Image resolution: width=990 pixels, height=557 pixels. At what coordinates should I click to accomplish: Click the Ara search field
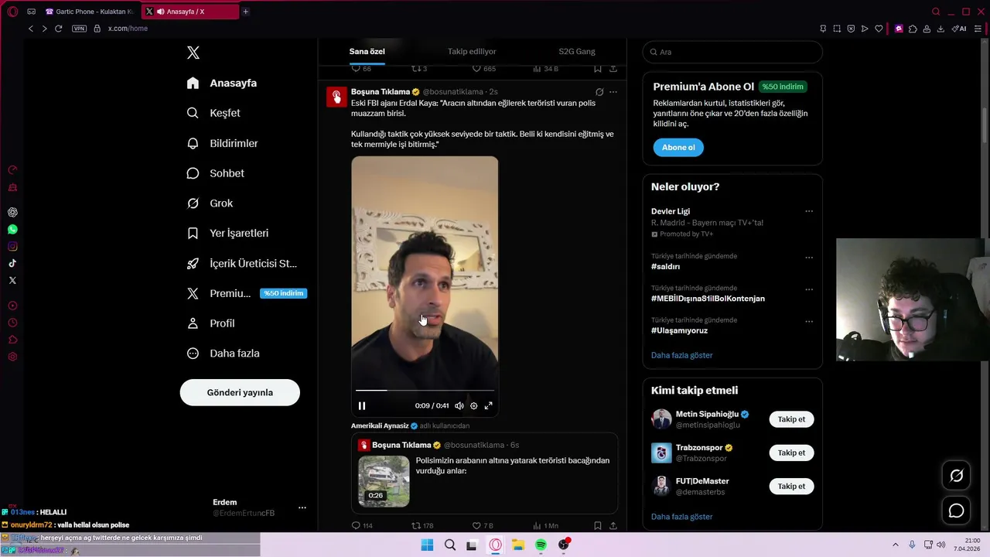[732, 52]
